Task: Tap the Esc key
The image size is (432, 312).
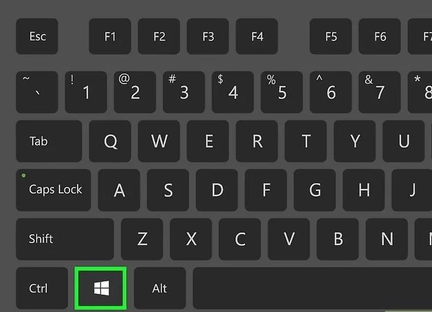Action: click(37, 36)
